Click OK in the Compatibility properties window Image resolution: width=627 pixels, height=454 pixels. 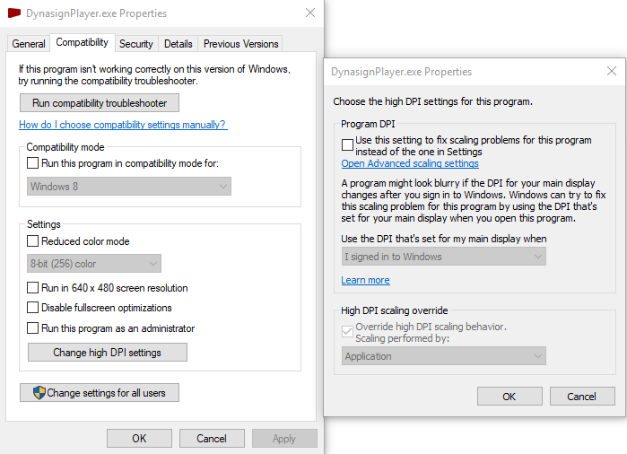click(139, 439)
